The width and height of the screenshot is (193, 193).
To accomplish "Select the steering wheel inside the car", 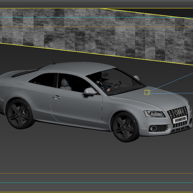I will tap(115, 85).
